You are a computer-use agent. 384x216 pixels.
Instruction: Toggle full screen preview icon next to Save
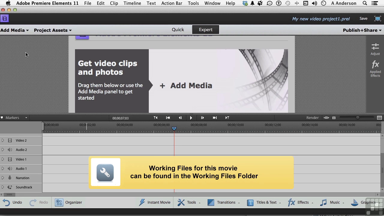click(378, 19)
